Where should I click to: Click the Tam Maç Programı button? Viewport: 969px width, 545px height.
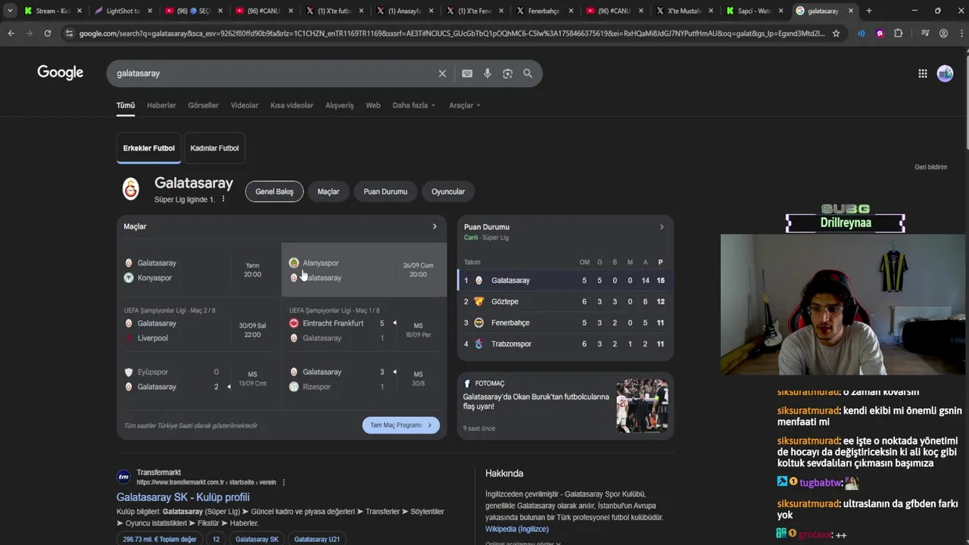coord(401,425)
